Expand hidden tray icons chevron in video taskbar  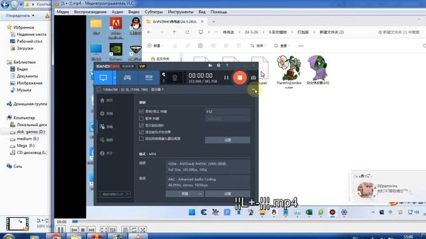point(373,212)
